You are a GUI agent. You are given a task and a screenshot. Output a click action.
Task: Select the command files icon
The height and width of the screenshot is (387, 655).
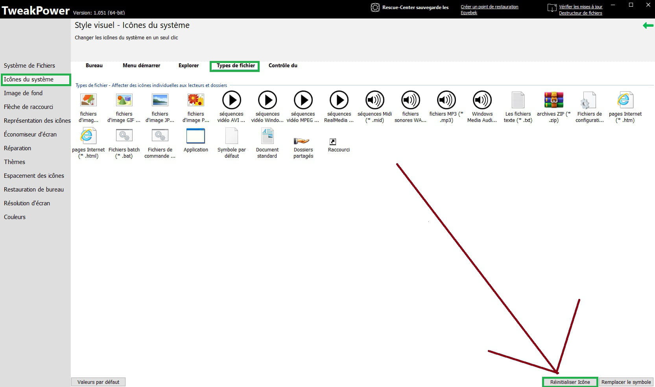160,136
